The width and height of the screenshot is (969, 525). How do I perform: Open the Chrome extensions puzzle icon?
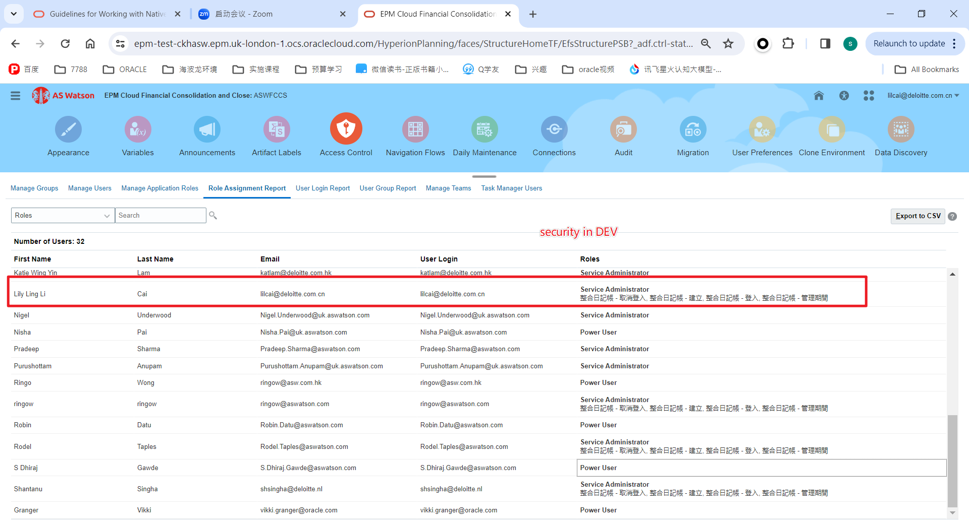click(788, 44)
